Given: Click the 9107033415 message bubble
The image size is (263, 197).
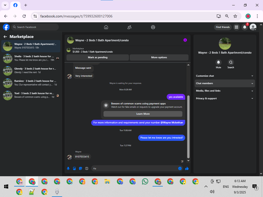Looking at the screenshot, I should click(x=82, y=157).
